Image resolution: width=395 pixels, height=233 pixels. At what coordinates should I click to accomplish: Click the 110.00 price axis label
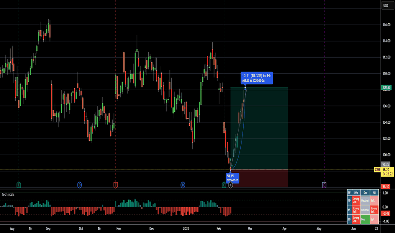(386, 74)
